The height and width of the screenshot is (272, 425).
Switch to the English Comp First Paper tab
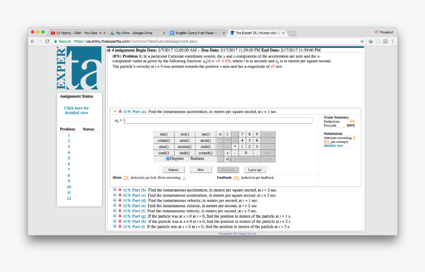196,33
